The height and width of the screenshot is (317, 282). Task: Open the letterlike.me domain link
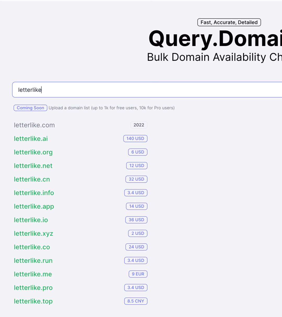(x=33, y=274)
